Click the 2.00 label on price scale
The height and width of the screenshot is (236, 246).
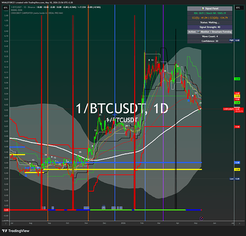pos(6,16)
